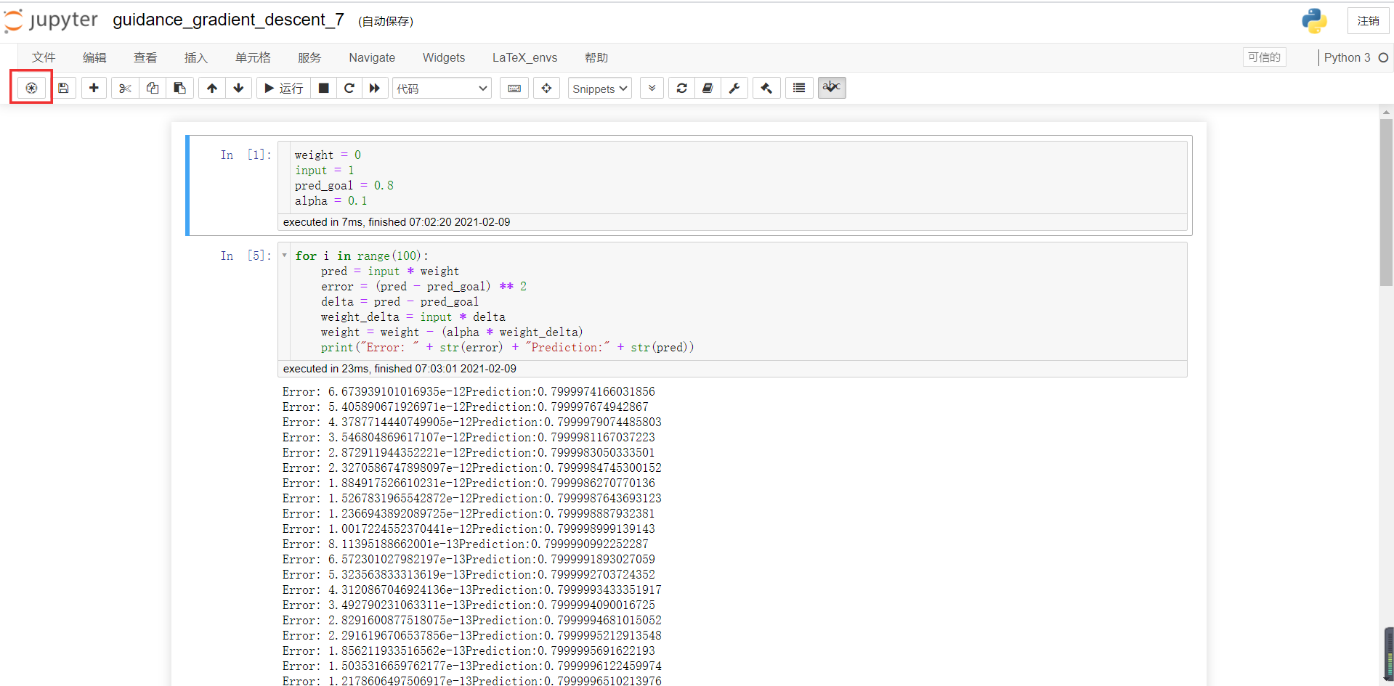Click the refresh sync arrows toolbar icon
This screenshot has height=686, width=1394.
pyautogui.click(x=681, y=88)
